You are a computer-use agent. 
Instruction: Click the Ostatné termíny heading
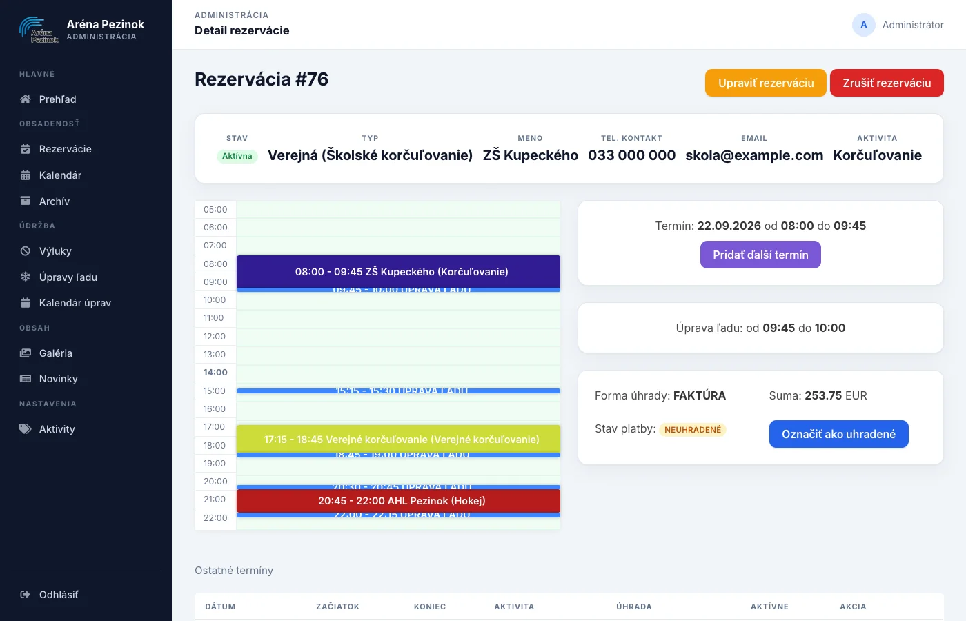(234, 571)
